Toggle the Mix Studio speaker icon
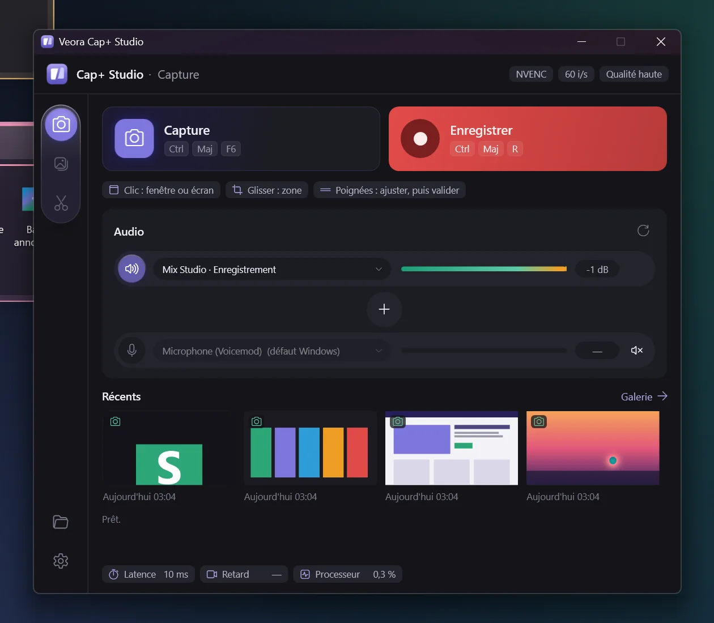The height and width of the screenshot is (623, 714). (x=131, y=269)
